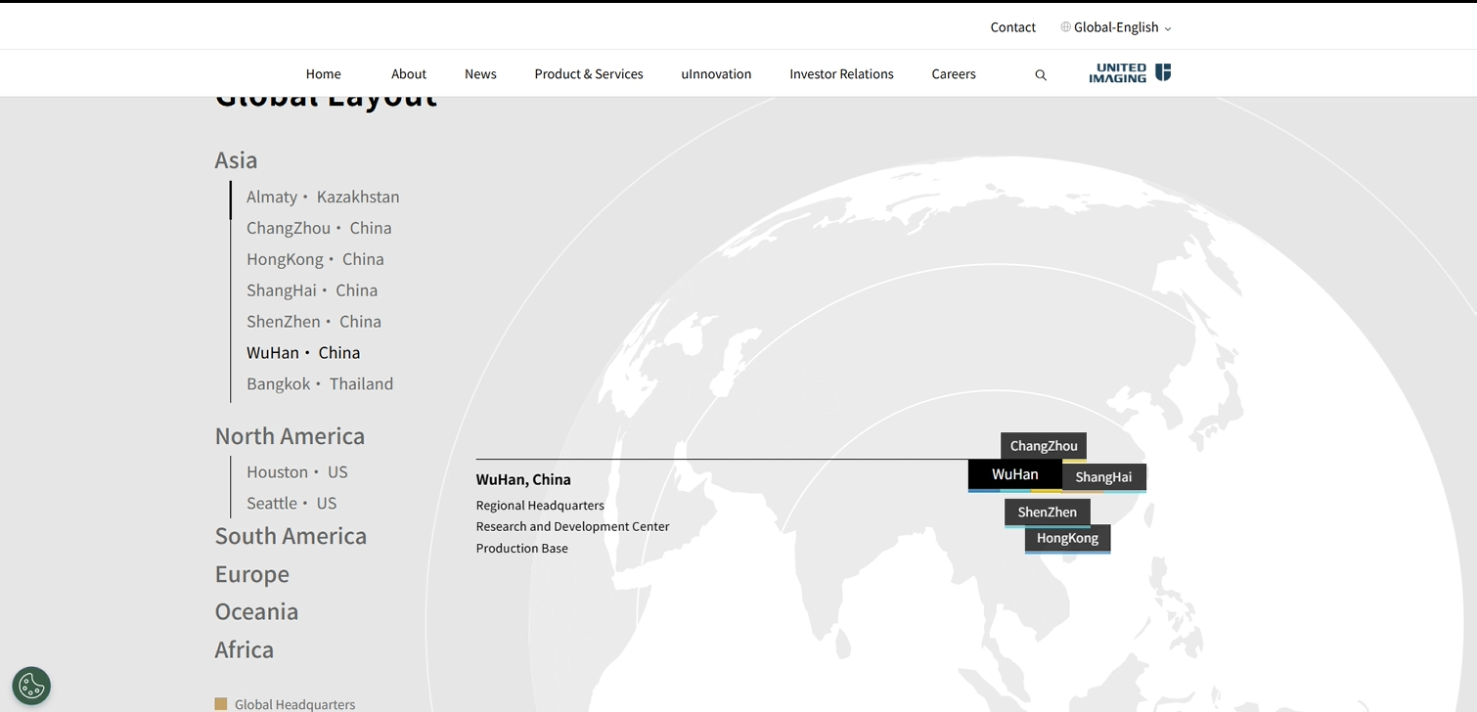Screen dimensions: 1477x712
Task: Expand the Europe region list
Action: 251,574
